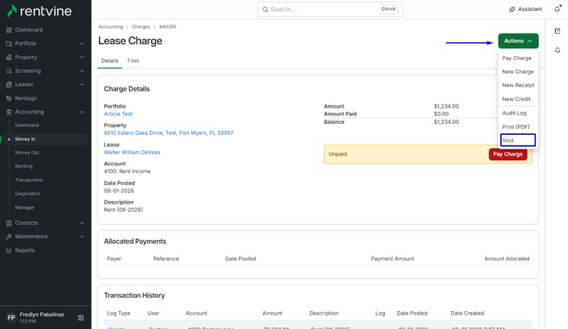Open the Walter William DeVeas lease link
Viewport: 568px width, 329px height.
(x=132, y=152)
